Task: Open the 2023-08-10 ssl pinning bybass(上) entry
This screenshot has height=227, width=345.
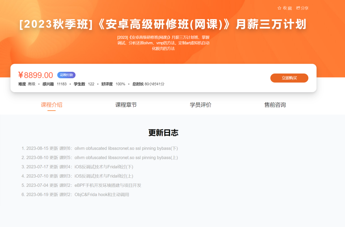Action: (x=102, y=158)
